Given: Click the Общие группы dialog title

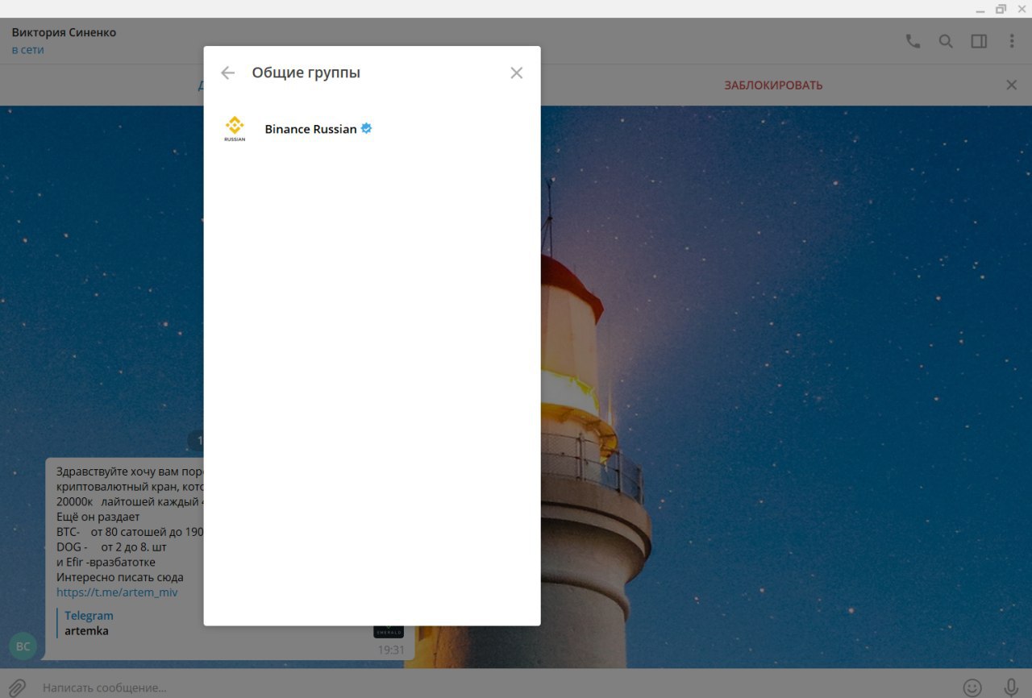Looking at the screenshot, I should coord(306,73).
